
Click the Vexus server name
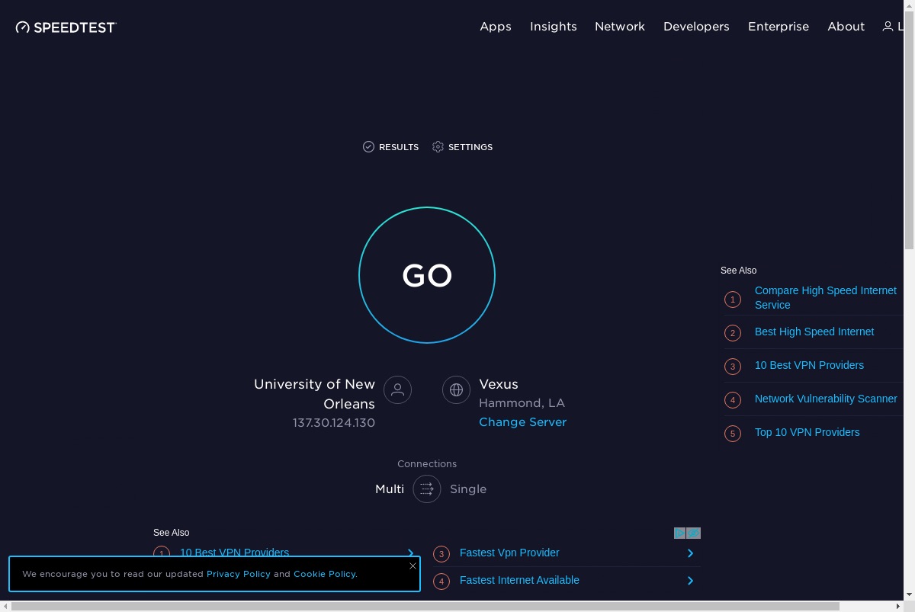[499, 384]
